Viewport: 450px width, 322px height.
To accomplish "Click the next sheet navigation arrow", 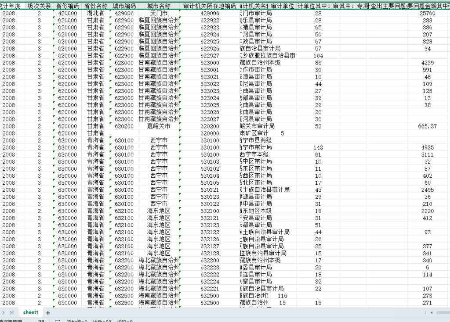I will click(4, 312).
